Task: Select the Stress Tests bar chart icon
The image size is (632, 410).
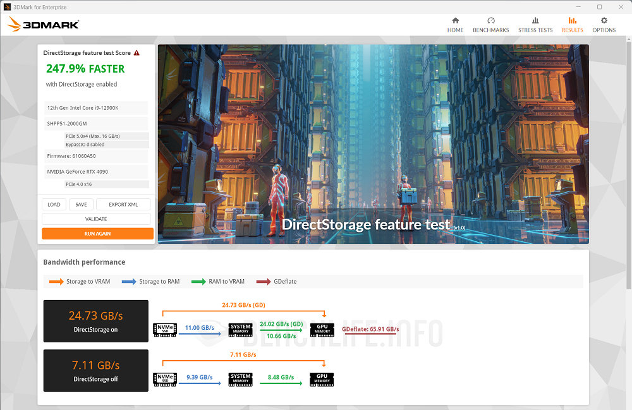Action: 535,21
